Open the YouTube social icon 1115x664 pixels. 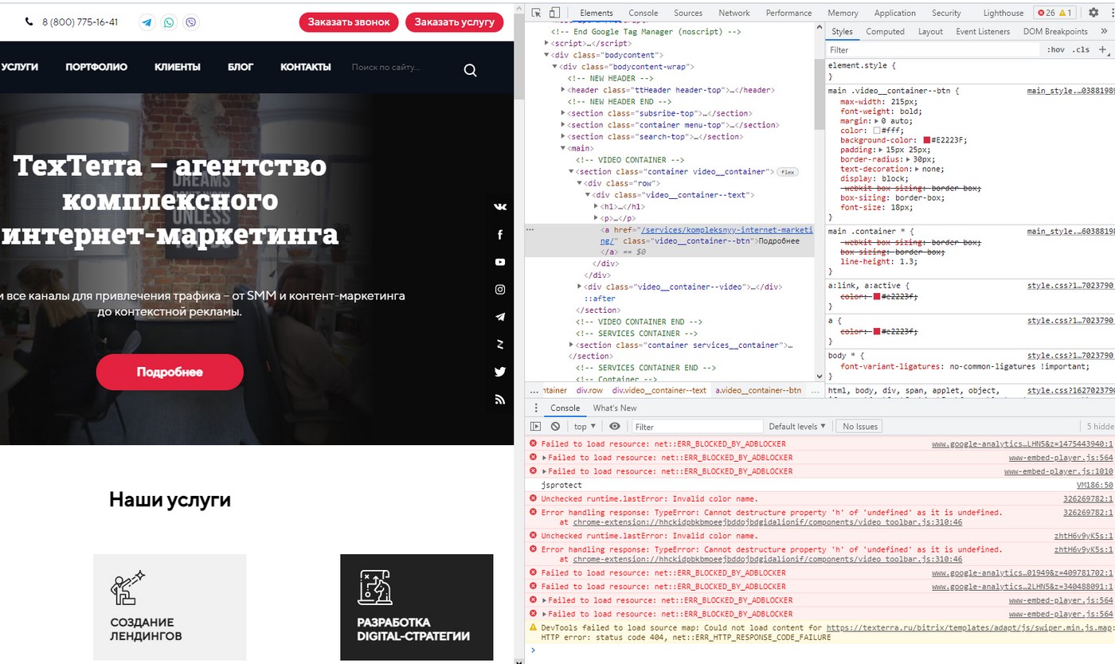(500, 262)
